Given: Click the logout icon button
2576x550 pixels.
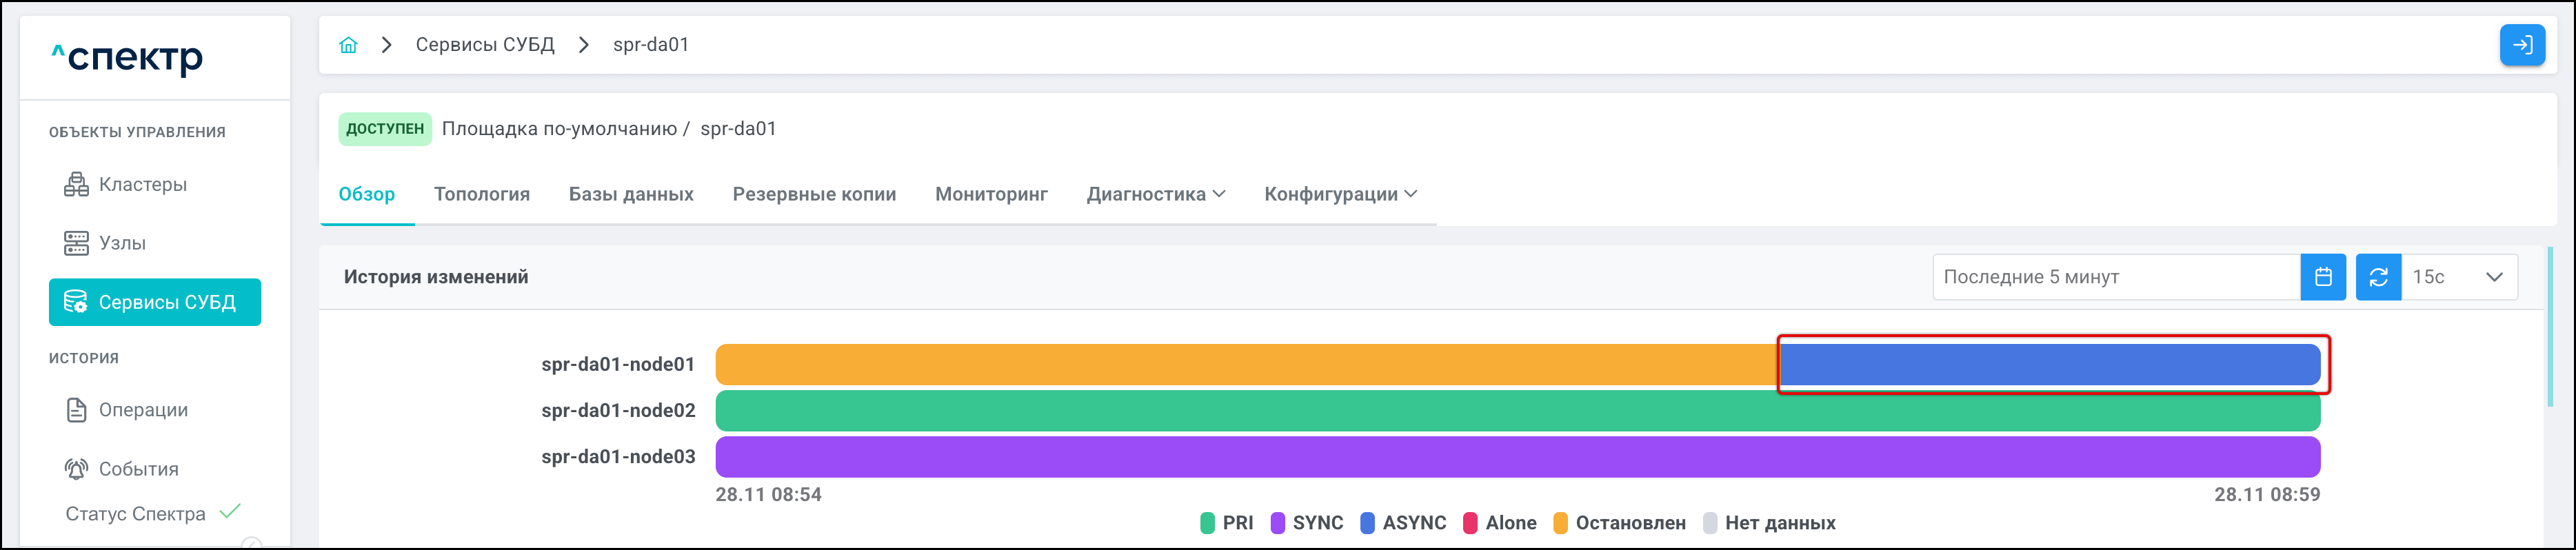Looking at the screenshot, I should 2521,45.
